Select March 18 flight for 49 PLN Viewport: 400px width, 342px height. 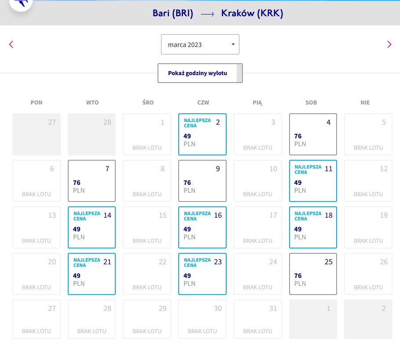tap(313, 227)
